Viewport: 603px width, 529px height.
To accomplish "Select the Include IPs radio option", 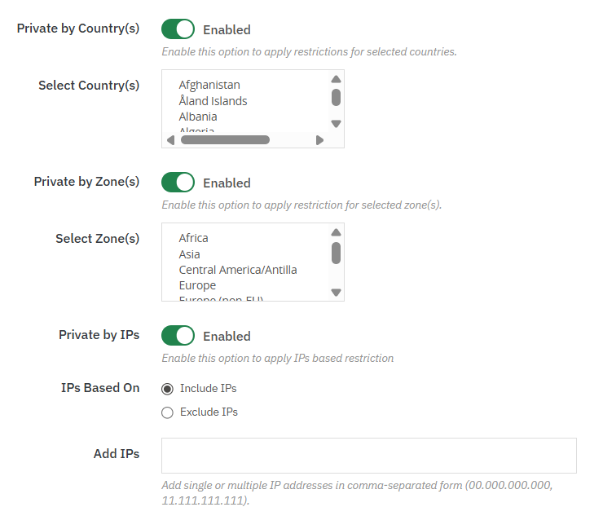I will [x=168, y=389].
